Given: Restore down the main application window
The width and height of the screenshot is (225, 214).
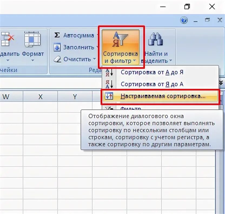Looking at the screenshot, I should tap(187, 7).
